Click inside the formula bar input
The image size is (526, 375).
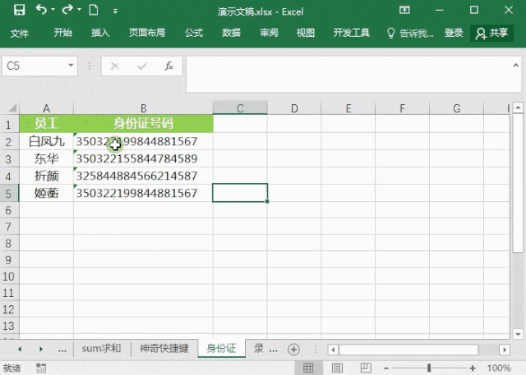347,74
